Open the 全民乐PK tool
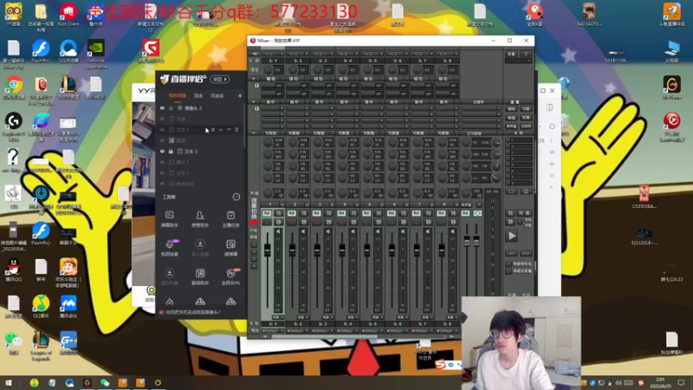 [230, 276]
